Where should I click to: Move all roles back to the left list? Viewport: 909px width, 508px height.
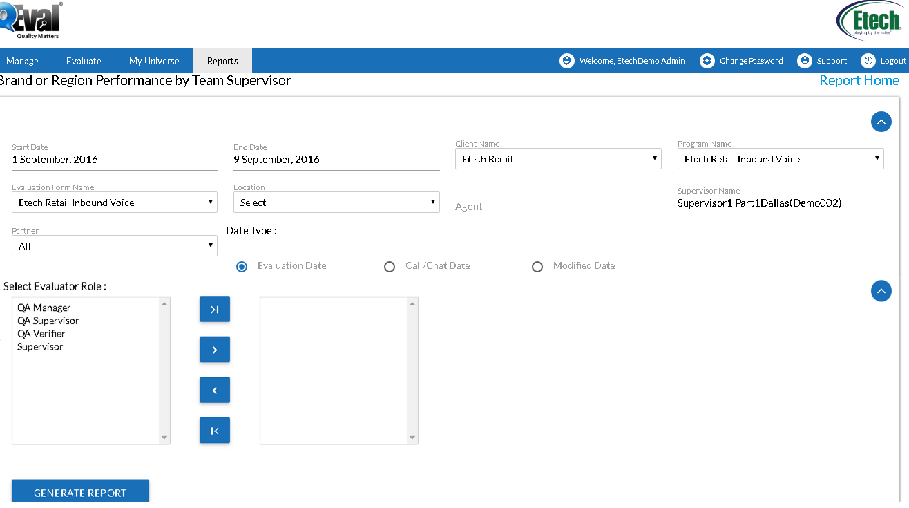[215, 430]
